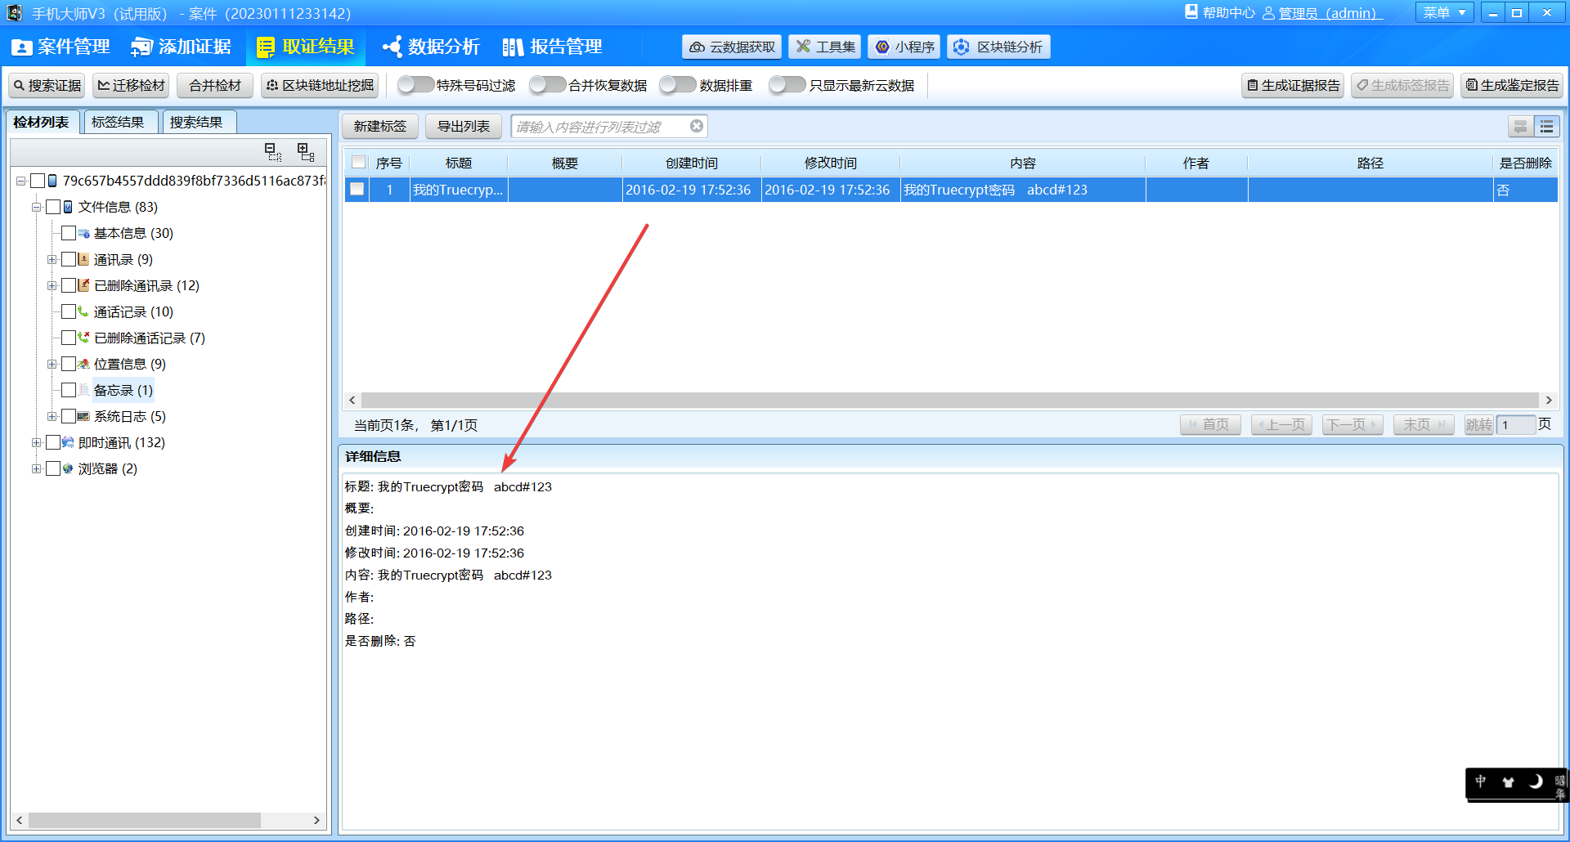Click the 新建标签 button

(x=380, y=126)
